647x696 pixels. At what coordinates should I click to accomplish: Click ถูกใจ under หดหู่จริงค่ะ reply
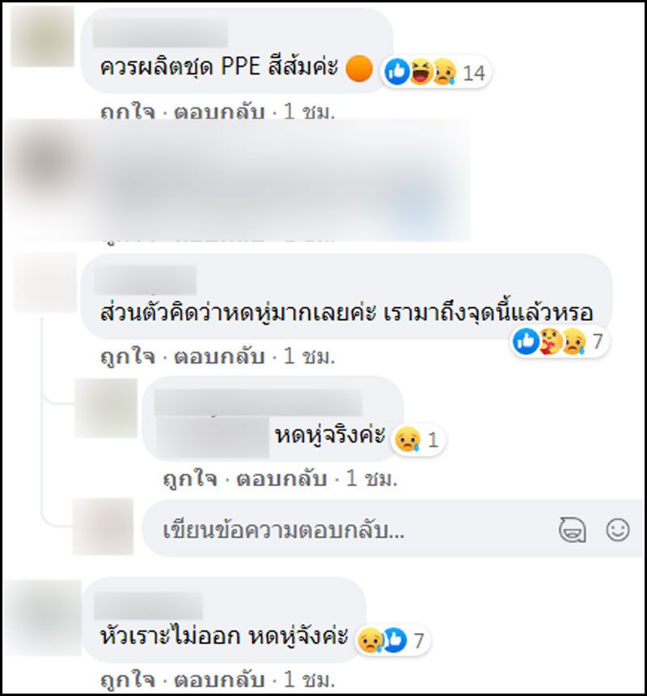click(x=190, y=479)
